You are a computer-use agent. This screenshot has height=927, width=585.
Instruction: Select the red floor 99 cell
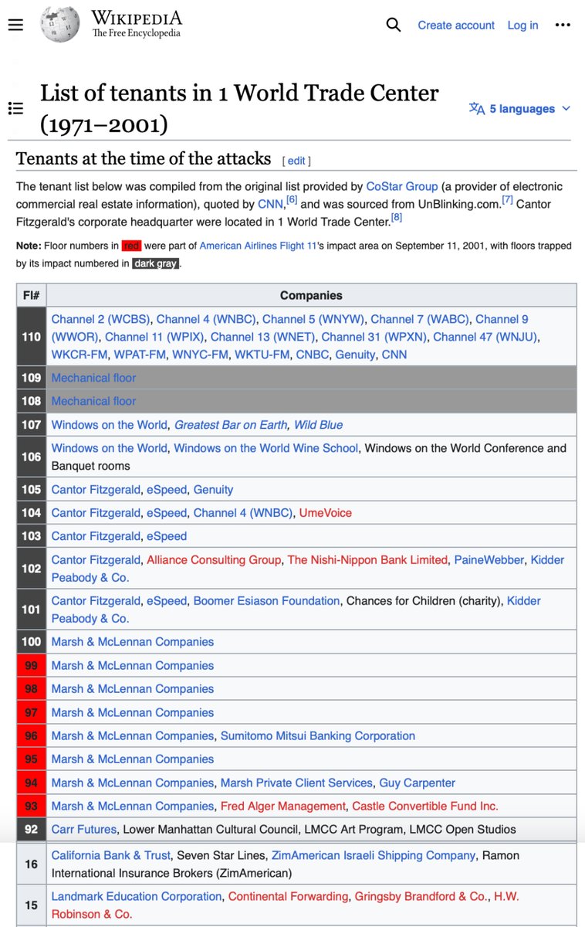(32, 666)
